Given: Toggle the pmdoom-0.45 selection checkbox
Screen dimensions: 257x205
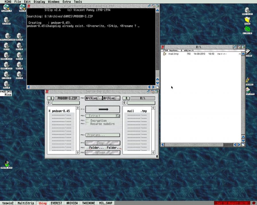Looking at the screenshot, I should 50,111.
